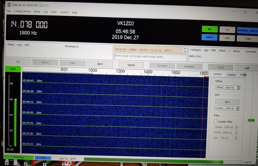
Task: Click the REPLY button
Action: click(x=45, y=62)
